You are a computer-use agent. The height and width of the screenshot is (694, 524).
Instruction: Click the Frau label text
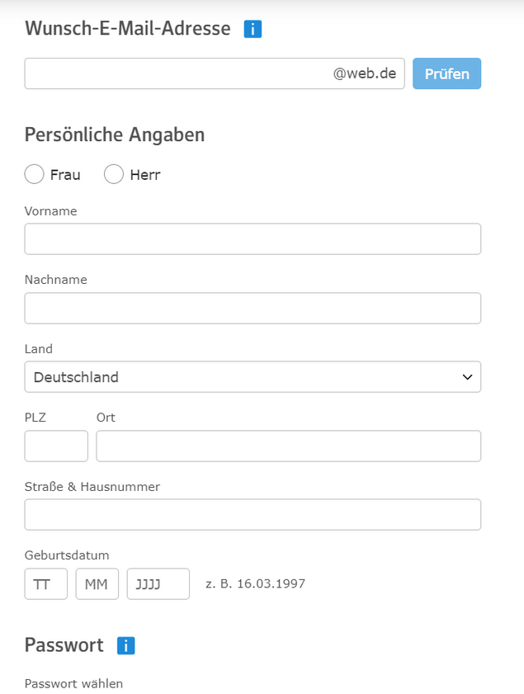(x=65, y=175)
